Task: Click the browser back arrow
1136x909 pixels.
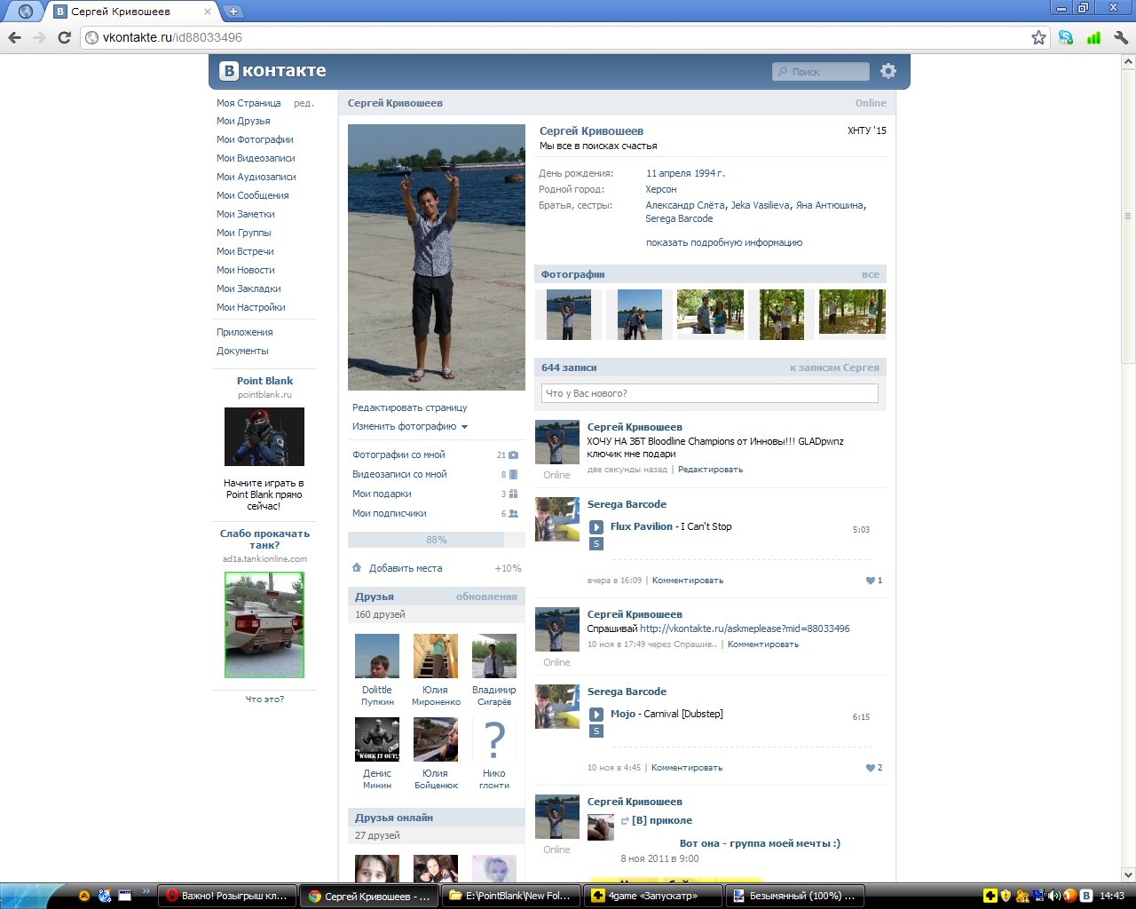Action: tap(14, 37)
